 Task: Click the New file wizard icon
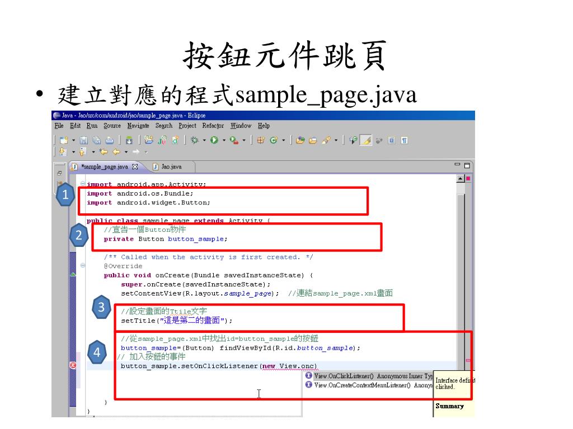tap(64, 140)
